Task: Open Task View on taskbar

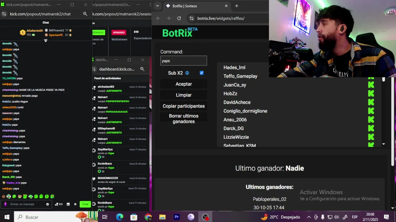Action: (105, 217)
